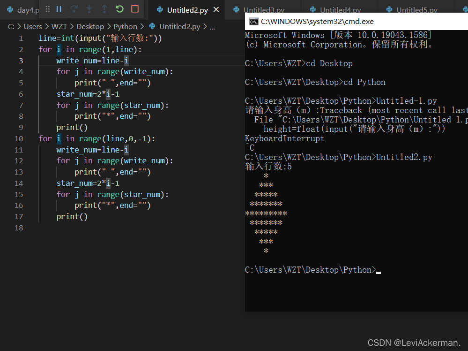Open the Desktop breadcrumb dropdown
Image resolution: width=468 pixels, height=351 pixels.
(90, 26)
